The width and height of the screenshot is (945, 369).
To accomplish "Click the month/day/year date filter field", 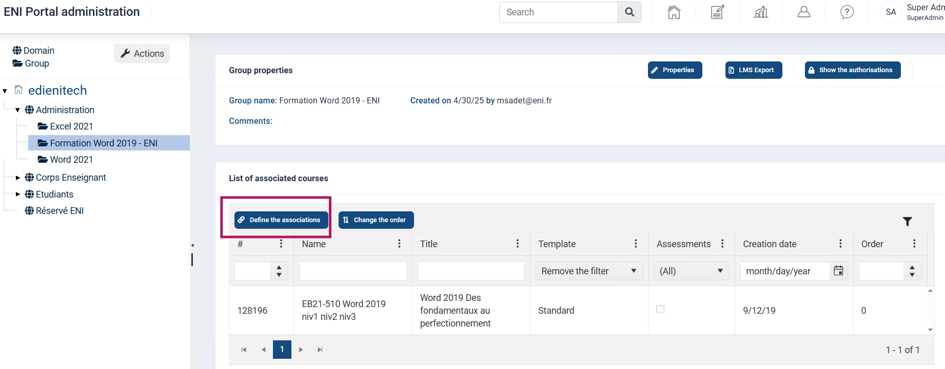I will pyautogui.click(x=785, y=271).
